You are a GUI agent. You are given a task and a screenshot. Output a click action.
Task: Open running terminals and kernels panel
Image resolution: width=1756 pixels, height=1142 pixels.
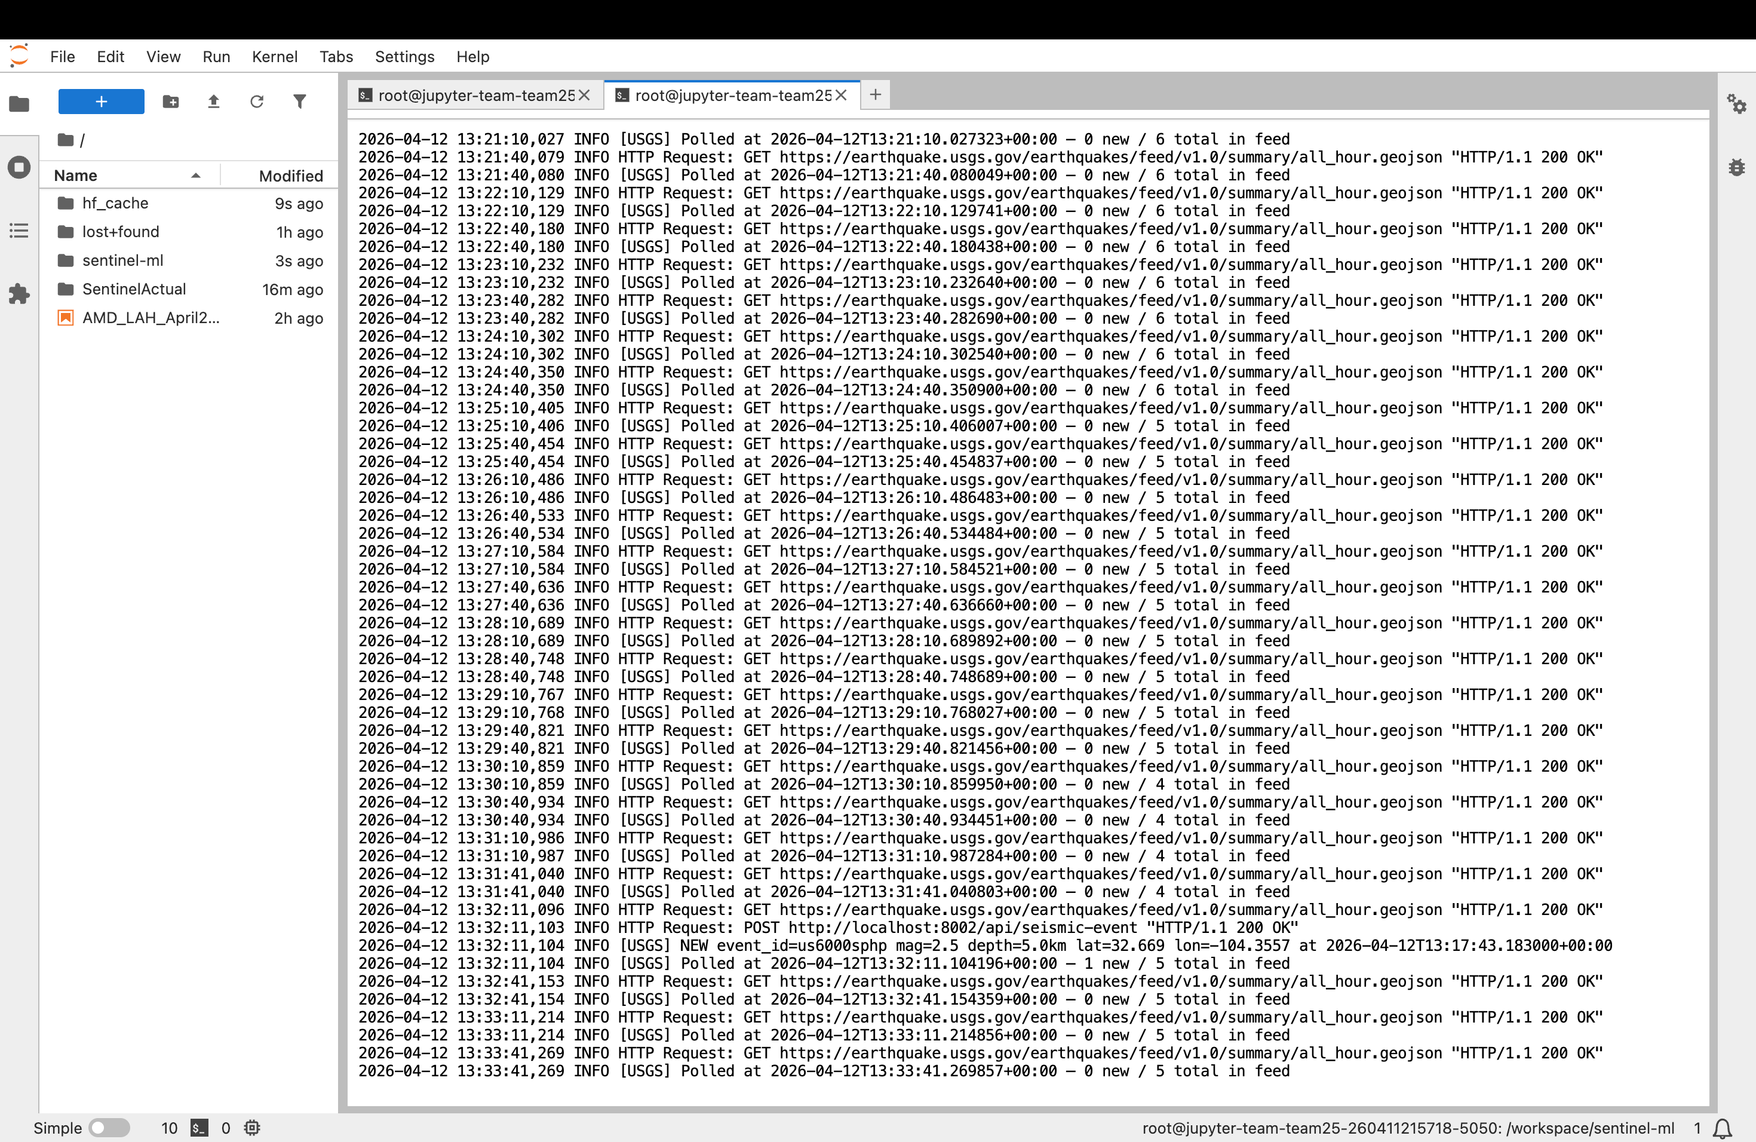tap(19, 167)
